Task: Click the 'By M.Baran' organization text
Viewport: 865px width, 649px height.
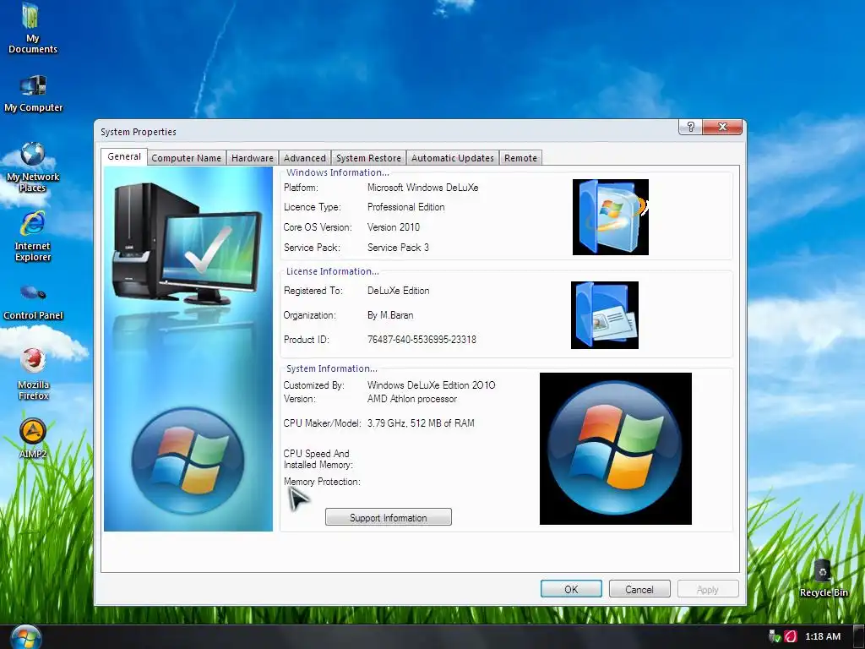Action: pyautogui.click(x=390, y=315)
